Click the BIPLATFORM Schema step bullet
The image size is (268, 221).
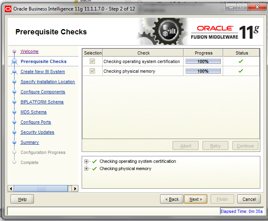coord(15,102)
